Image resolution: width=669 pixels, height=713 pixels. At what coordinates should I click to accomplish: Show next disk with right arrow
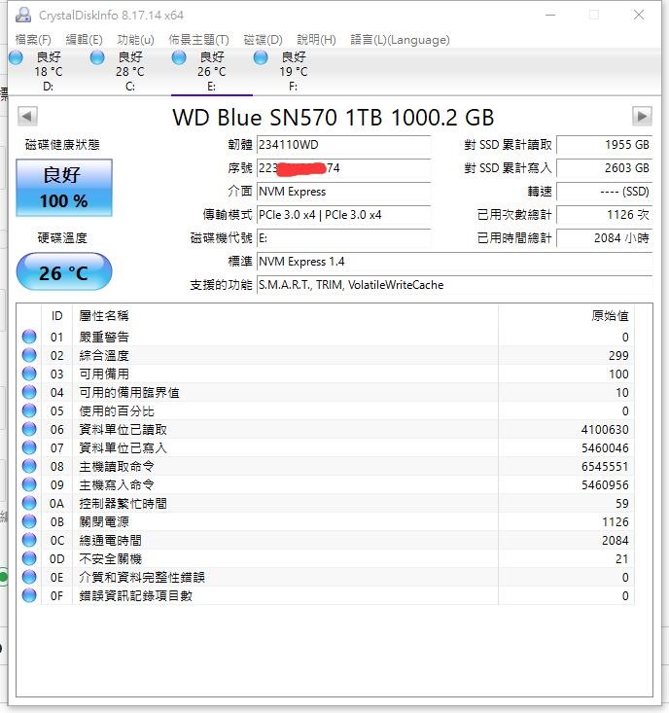click(x=642, y=117)
